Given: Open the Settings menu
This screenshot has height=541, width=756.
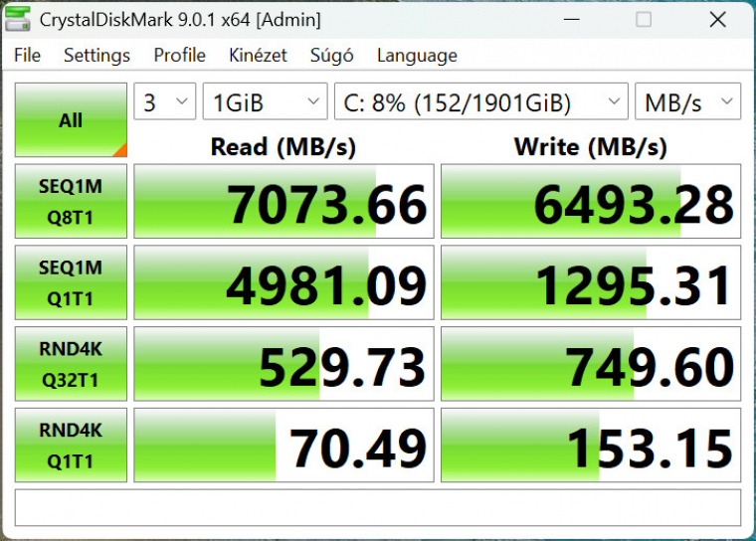Looking at the screenshot, I should point(96,55).
